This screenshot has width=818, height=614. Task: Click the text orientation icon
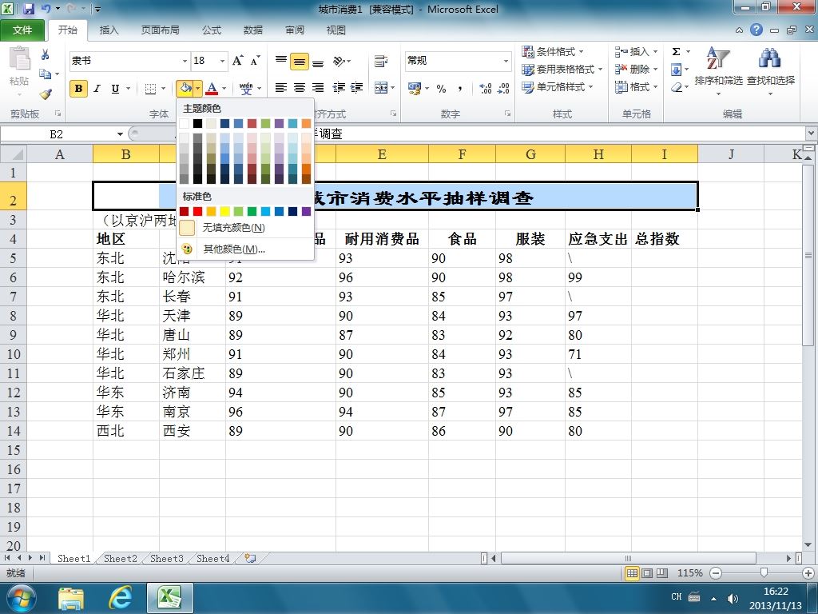[x=340, y=61]
